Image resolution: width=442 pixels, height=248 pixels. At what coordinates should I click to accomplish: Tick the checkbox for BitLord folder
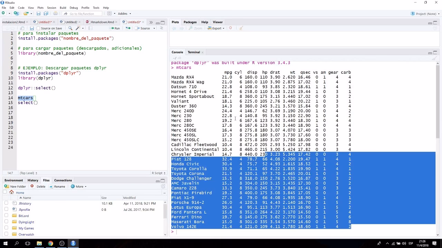pos(6,216)
